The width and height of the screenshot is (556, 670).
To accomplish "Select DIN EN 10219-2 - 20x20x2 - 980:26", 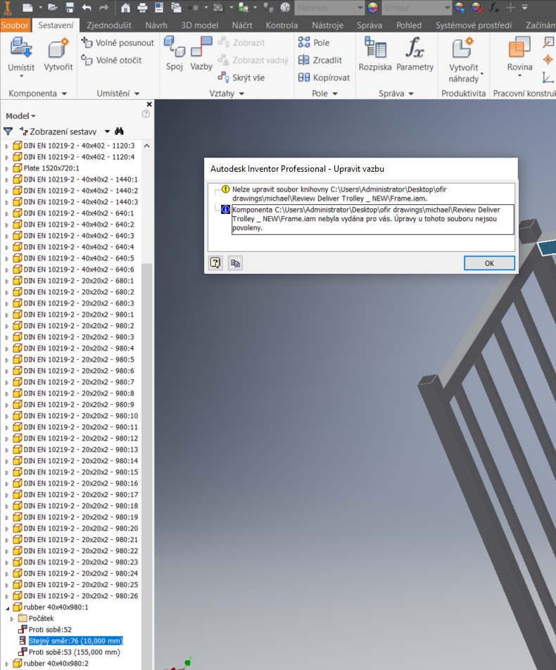I will coord(80,595).
